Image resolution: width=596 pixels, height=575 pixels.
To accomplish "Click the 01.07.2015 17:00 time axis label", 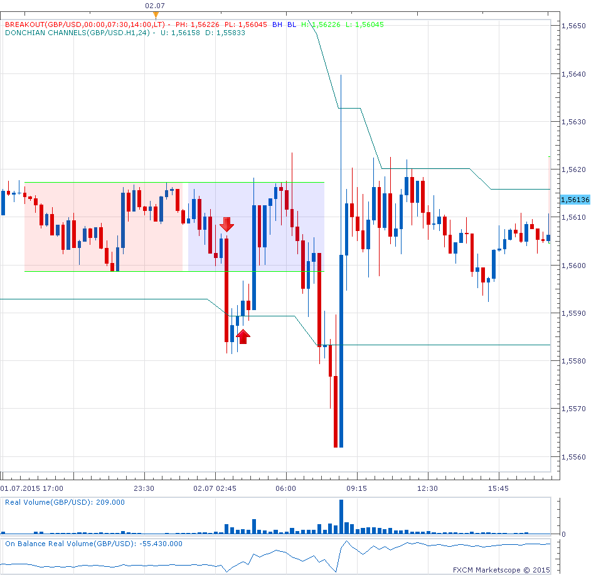I will 32,488.
